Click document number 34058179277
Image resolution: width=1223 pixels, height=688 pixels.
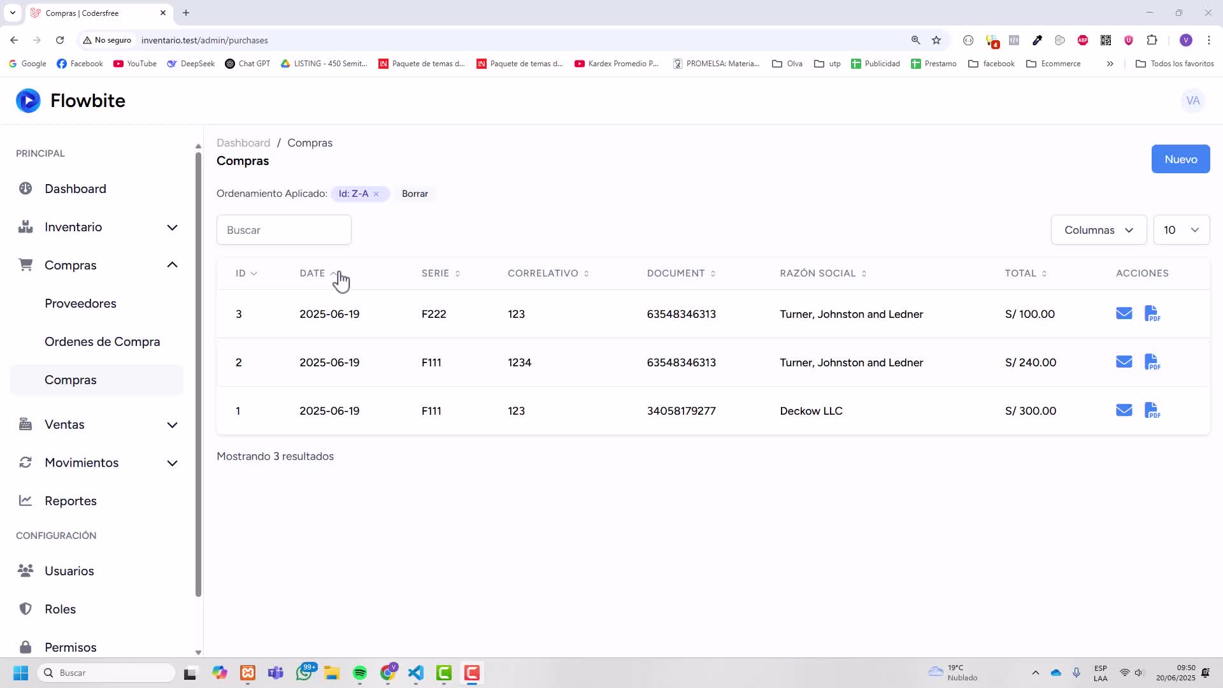pos(681,411)
